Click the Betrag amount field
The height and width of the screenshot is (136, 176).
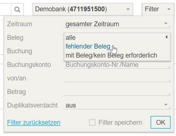[117, 92]
